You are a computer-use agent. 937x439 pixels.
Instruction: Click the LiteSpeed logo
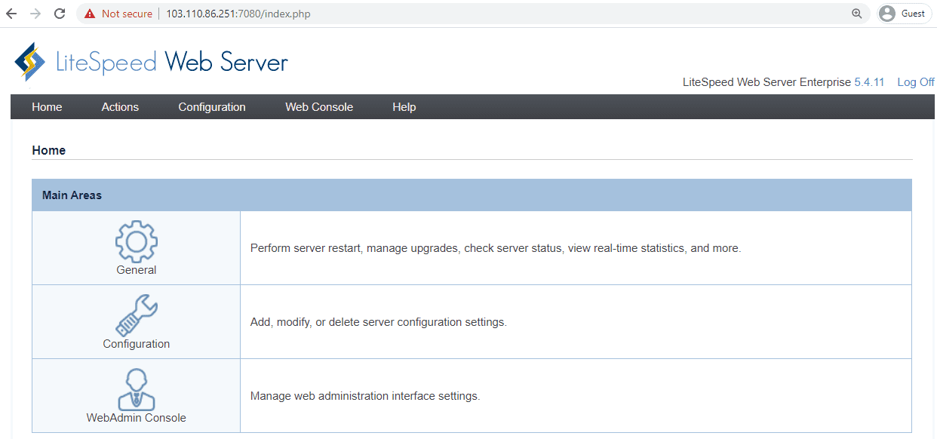point(30,61)
